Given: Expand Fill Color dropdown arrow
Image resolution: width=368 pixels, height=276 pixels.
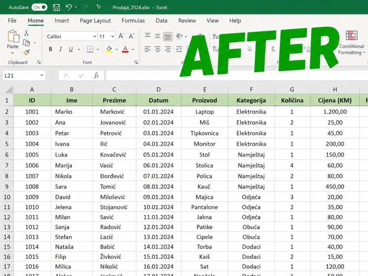Looking at the screenshot, I should (x=117, y=49).
